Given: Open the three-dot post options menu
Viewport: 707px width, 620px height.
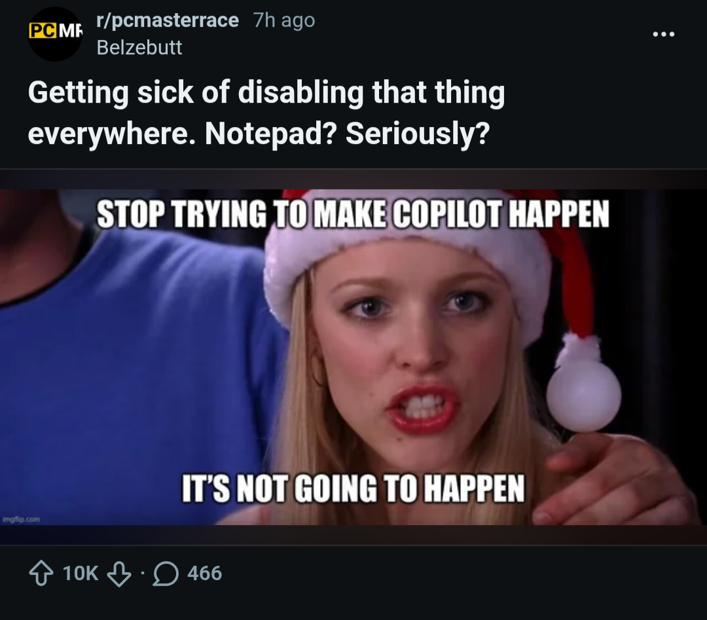Looking at the screenshot, I should tap(662, 34).
